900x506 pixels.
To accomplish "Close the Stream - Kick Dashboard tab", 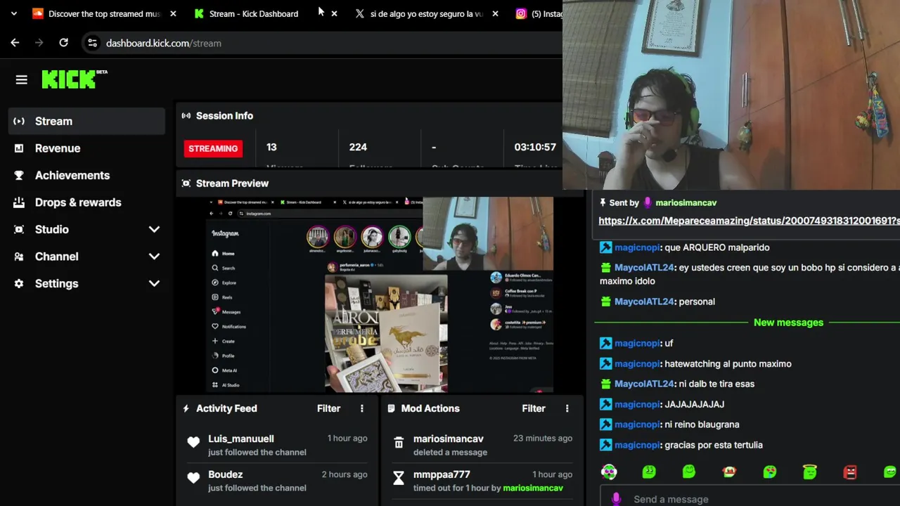I will click(334, 13).
